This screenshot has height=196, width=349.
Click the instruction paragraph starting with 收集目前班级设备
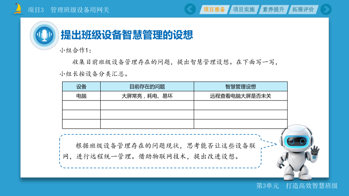[x=169, y=68]
